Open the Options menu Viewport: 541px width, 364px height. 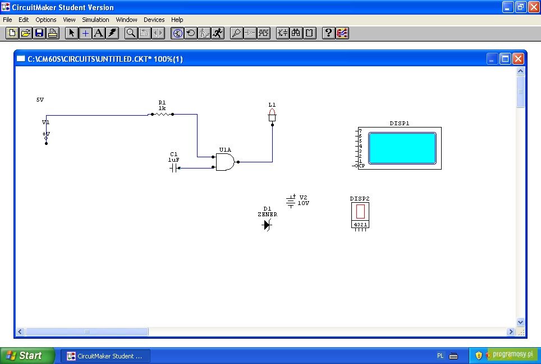[46, 20]
